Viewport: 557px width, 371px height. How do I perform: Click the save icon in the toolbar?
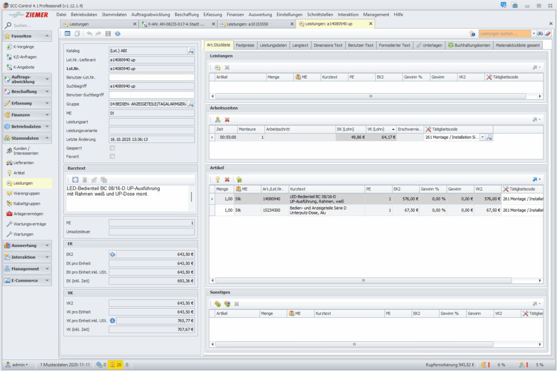pyautogui.click(x=108, y=34)
